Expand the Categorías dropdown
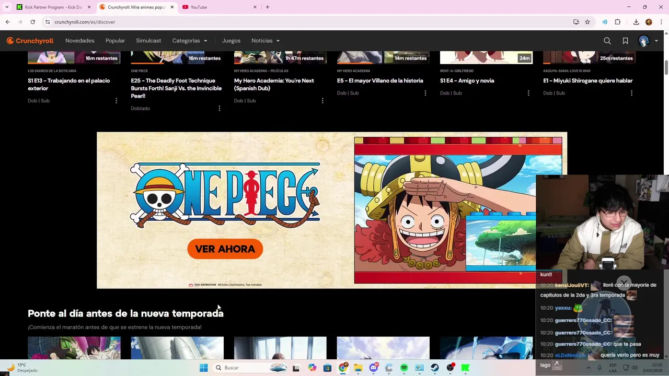Image resolution: width=669 pixels, height=376 pixels. coord(190,41)
